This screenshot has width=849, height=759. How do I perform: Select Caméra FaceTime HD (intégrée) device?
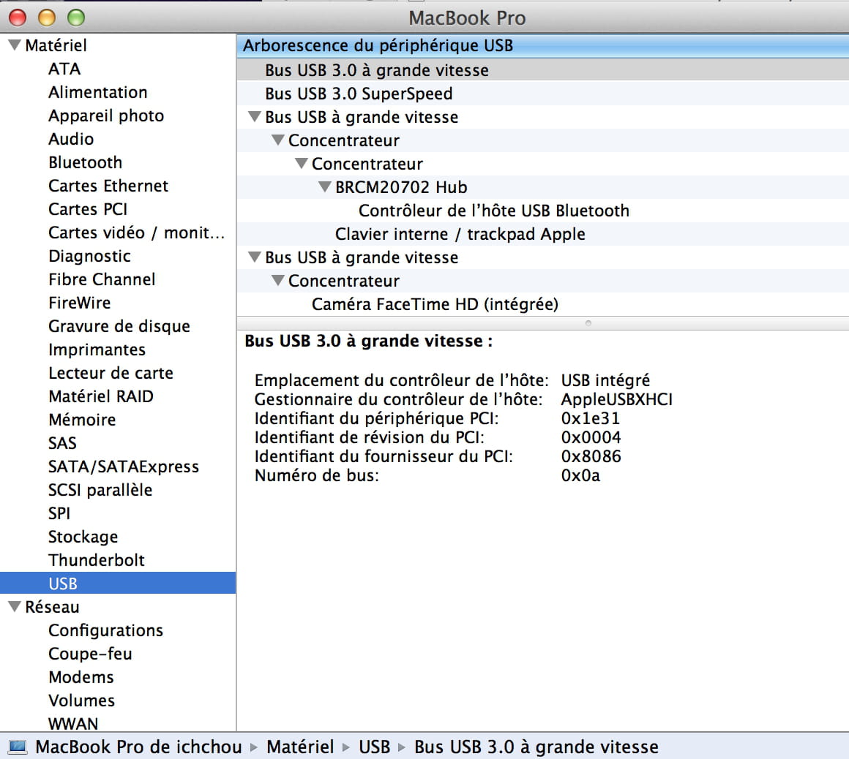pyautogui.click(x=435, y=304)
